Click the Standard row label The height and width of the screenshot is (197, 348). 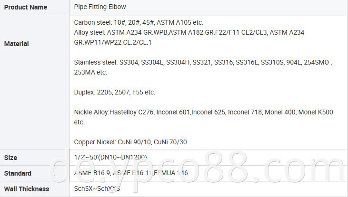18,173
